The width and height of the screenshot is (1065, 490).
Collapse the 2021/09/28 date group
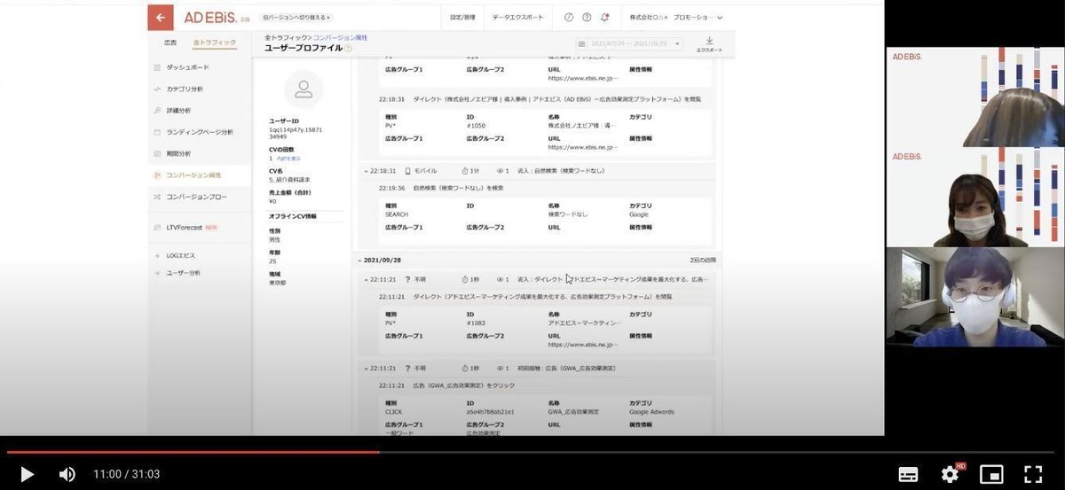tap(360, 260)
